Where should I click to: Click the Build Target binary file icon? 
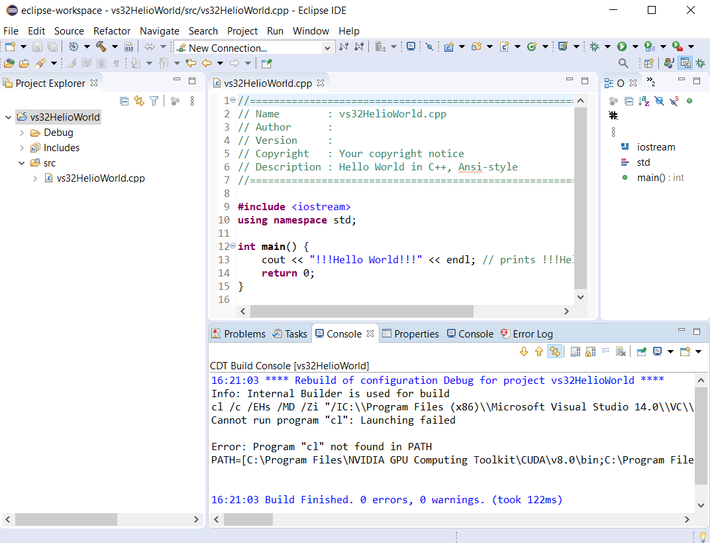(x=129, y=46)
